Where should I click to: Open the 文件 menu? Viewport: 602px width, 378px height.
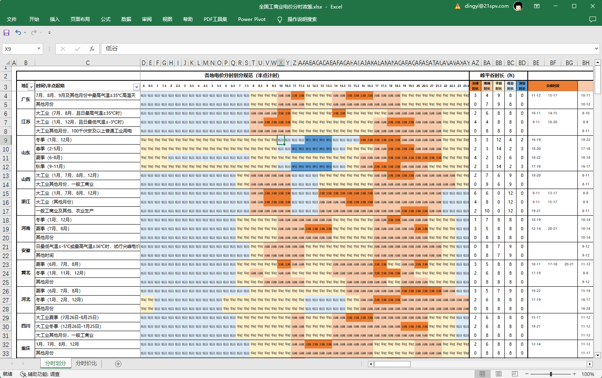pos(12,19)
